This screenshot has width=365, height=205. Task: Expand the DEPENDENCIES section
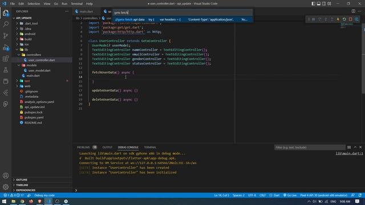[42, 190]
